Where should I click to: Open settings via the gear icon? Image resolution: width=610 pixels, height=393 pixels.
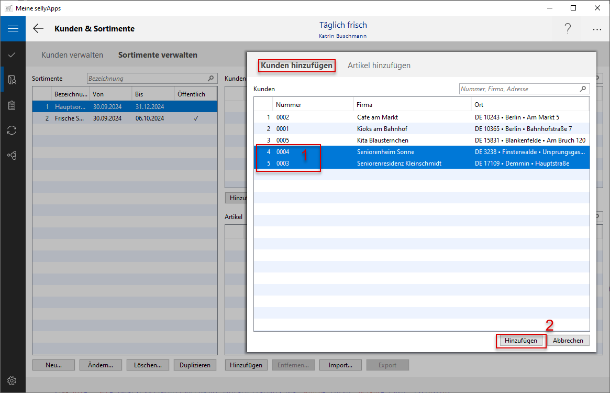12,380
